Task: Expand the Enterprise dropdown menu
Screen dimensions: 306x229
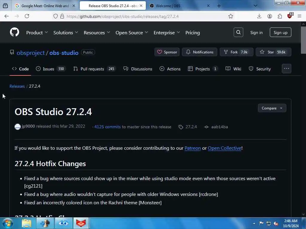Action: pyautogui.click(x=167, y=33)
